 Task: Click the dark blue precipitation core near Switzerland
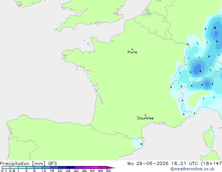click(x=197, y=69)
